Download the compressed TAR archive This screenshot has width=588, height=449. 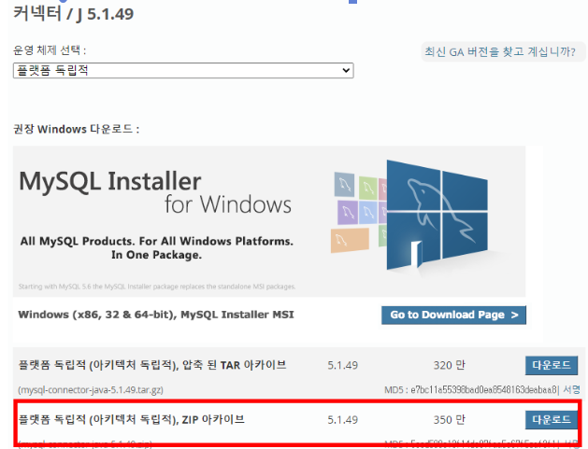[552, 365]
